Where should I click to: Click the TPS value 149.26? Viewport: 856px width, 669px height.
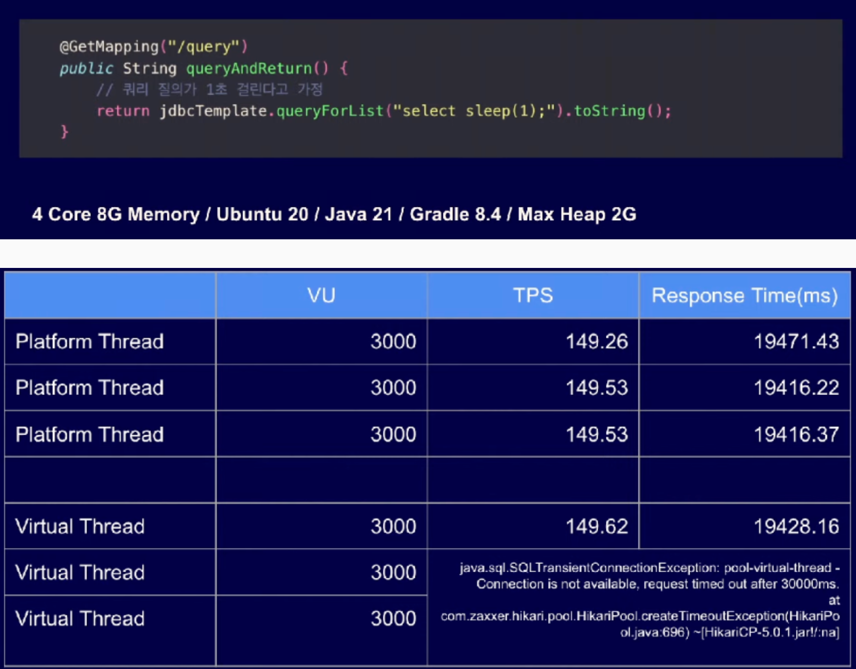coord(597,342)
